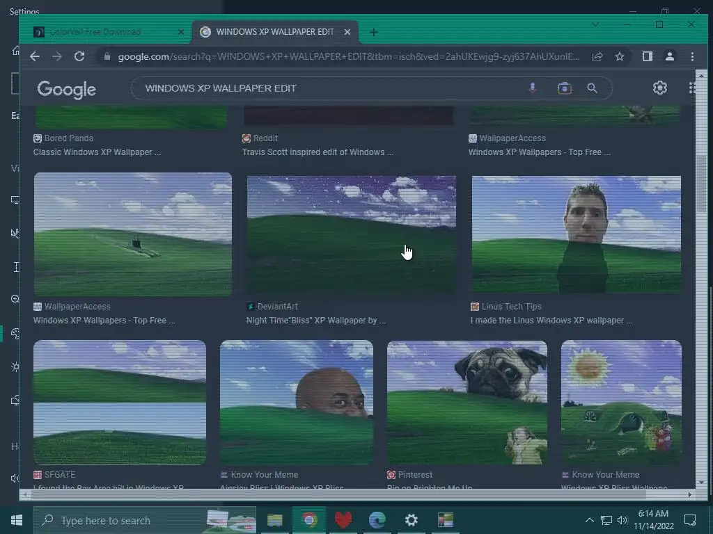Open the Chrome side panel
This screenshot has width=713, height=534.
click(647, 56)
